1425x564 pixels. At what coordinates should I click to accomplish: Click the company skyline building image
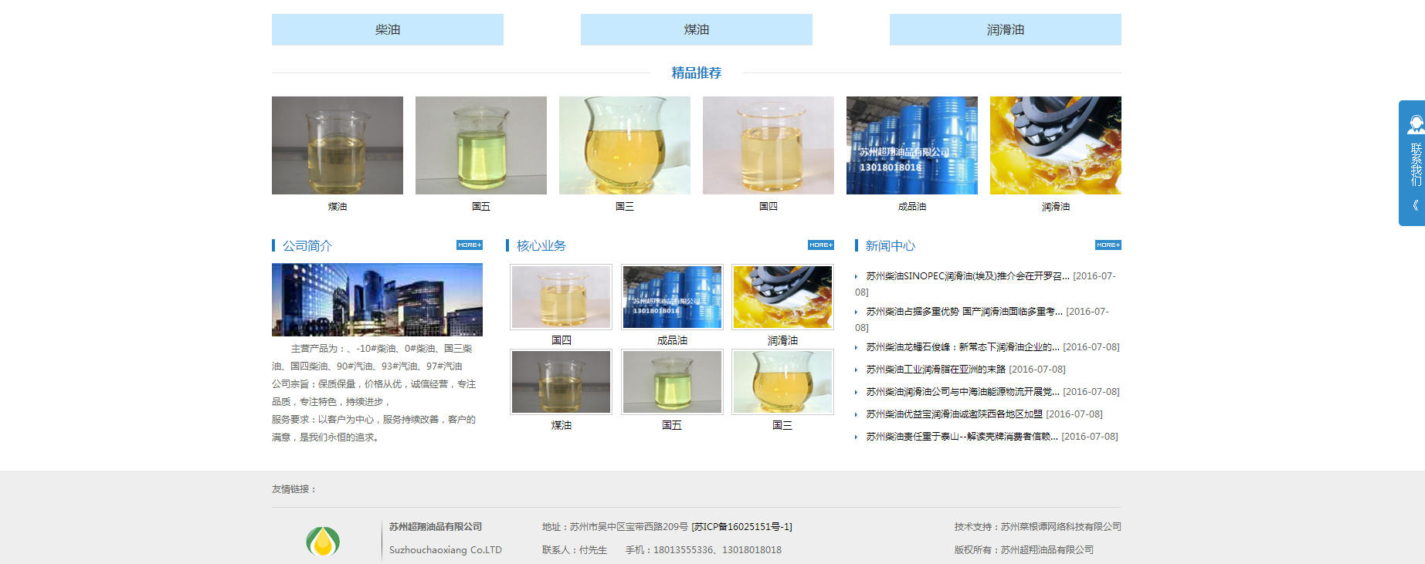click(377, 299)
